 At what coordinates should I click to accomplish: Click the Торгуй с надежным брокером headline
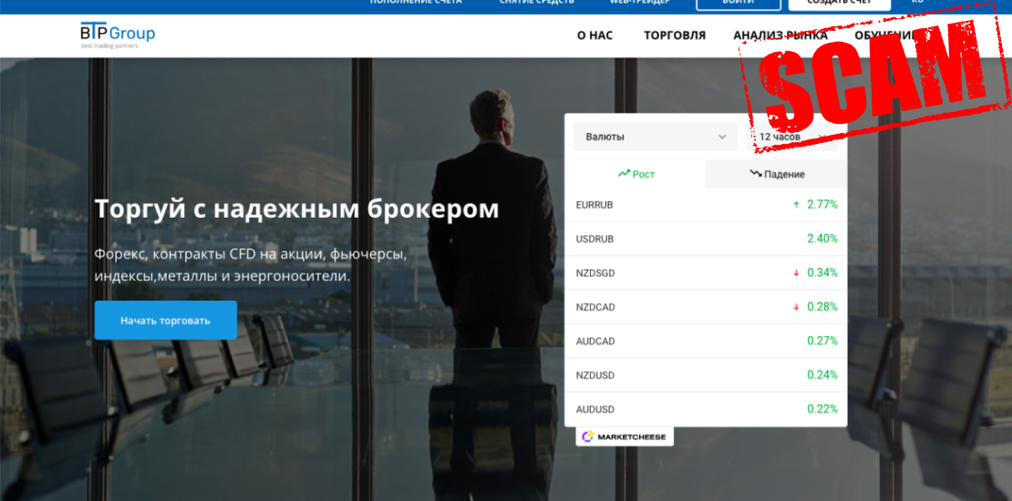pyautogui.click(x=297, y=210)
